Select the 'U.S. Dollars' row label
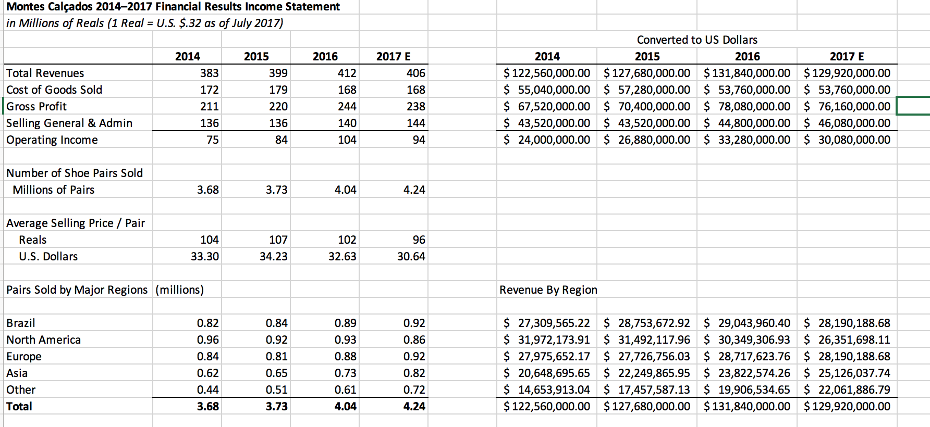Viewport: 930px width, 427px height. click(48, 257)
